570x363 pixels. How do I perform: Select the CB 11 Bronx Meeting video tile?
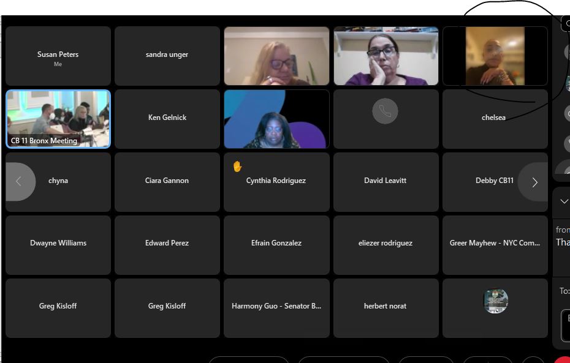tap(58, 119)
